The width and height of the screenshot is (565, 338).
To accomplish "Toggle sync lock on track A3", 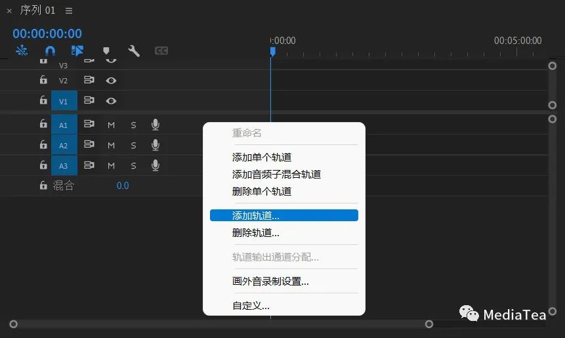I will point(89,165).
